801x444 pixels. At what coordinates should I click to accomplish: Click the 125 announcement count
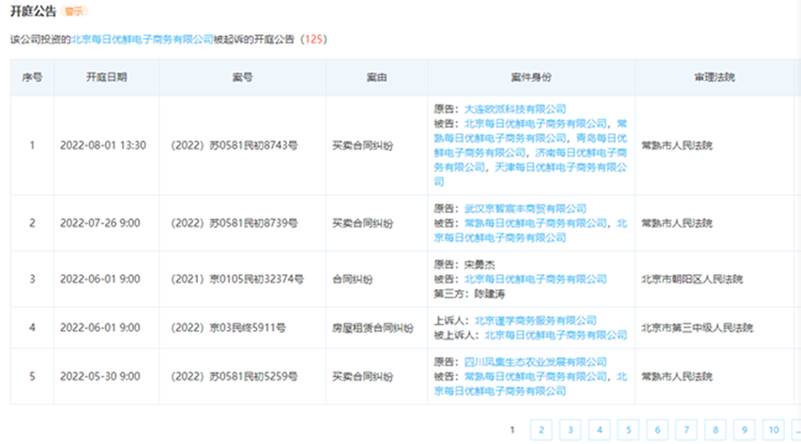point(313,40)
